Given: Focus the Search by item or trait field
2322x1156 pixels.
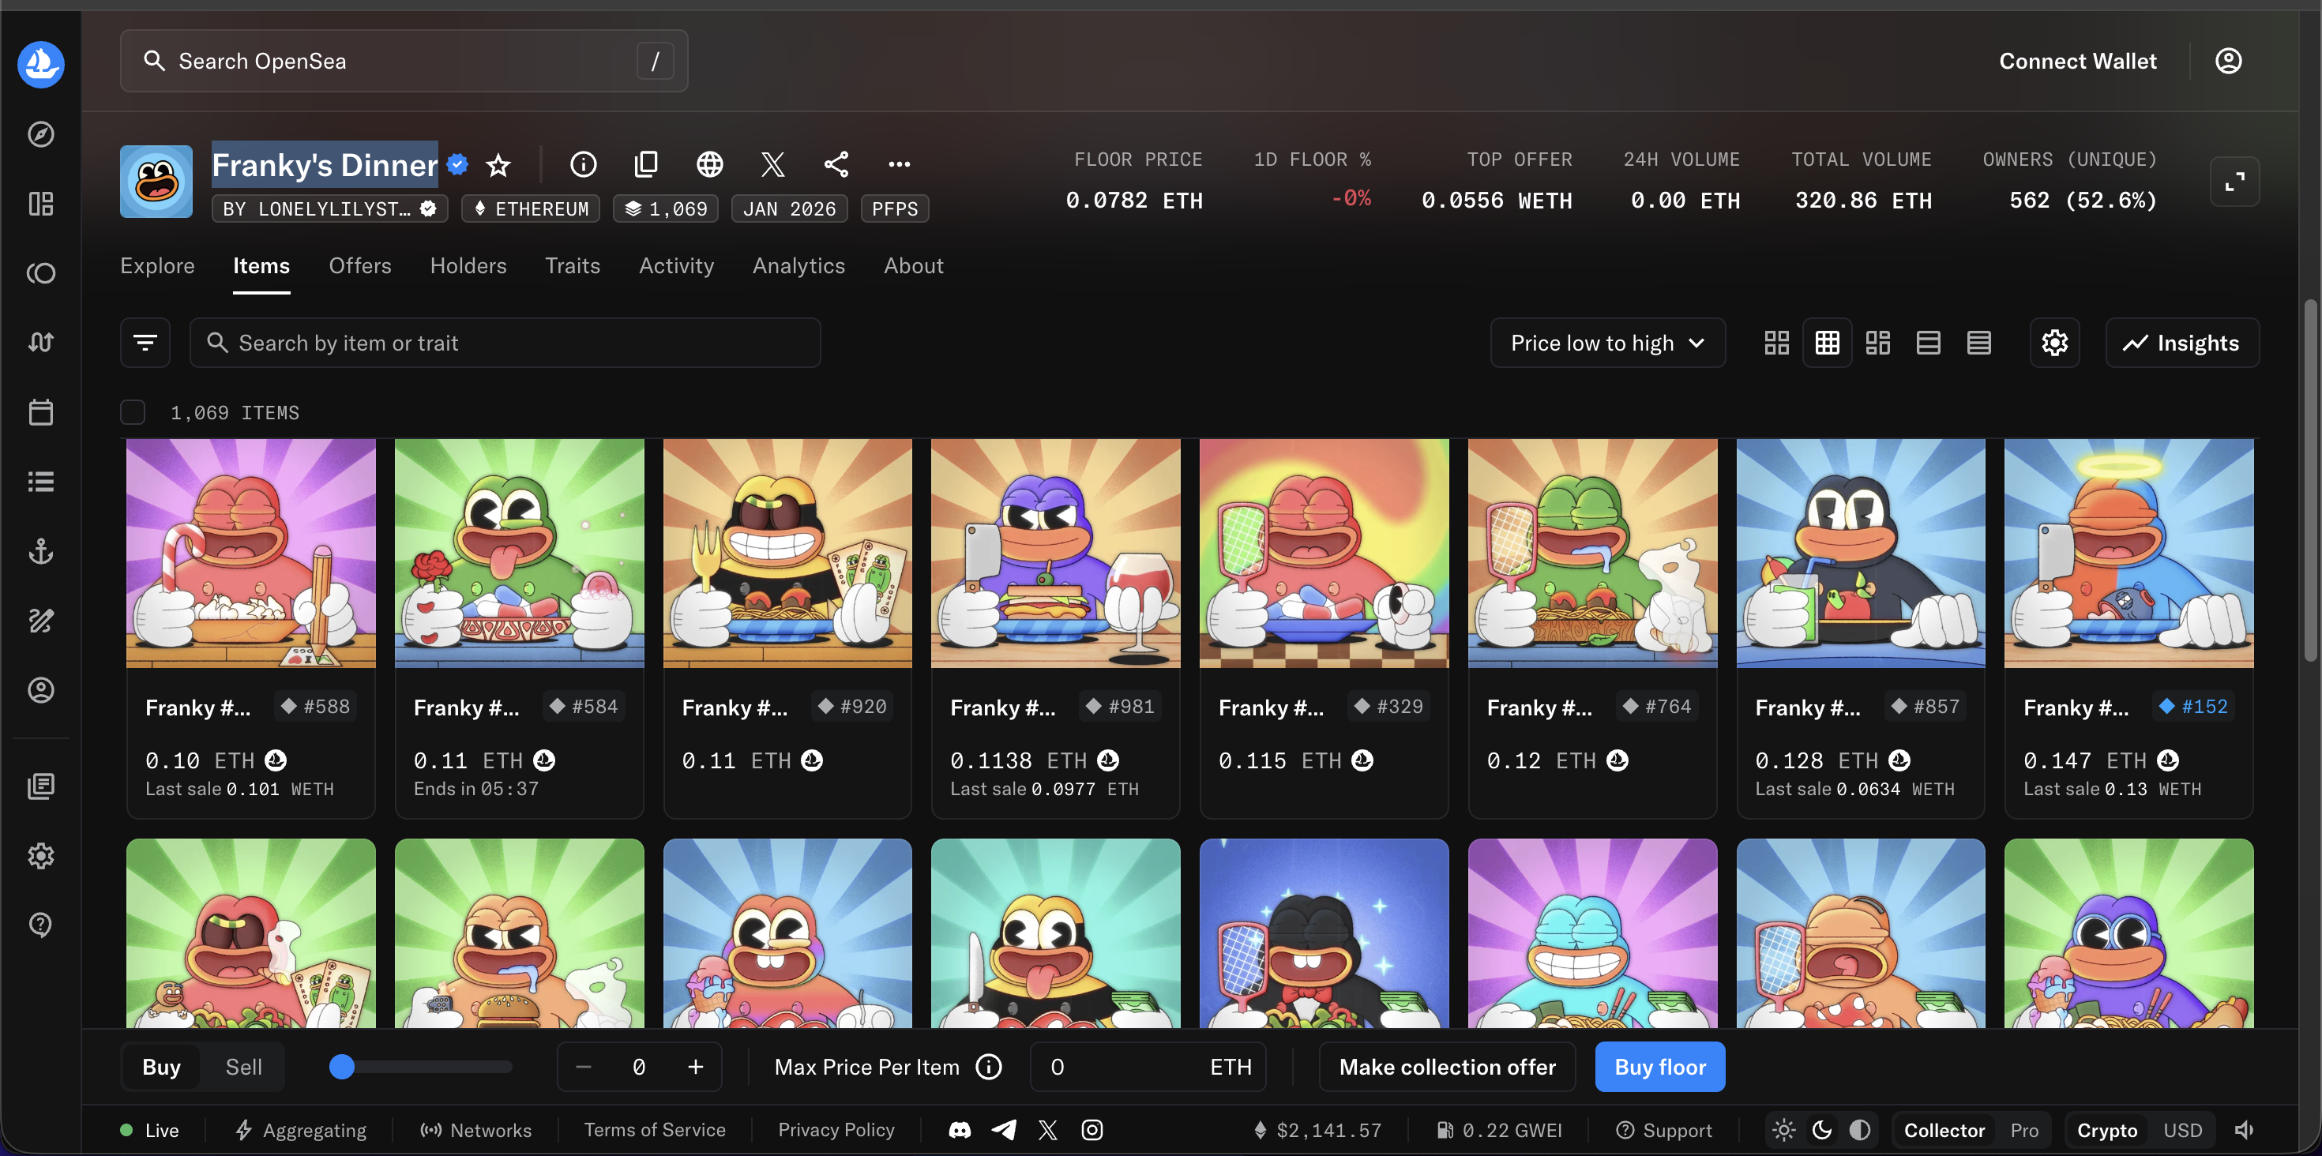Looking at the screenshot, I should [x=505, y=343].
